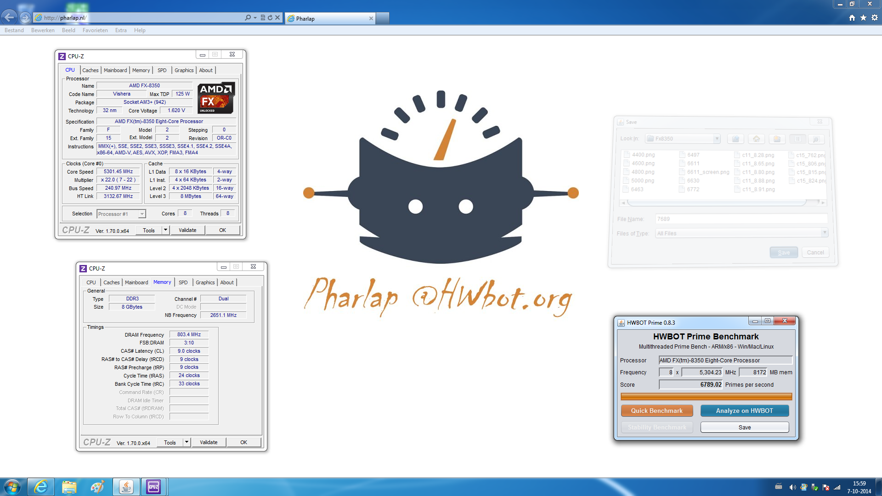Open a new browser tab
Viewport: 882px width, 496px height.
[383, 18]
